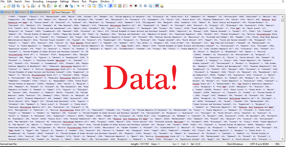
Task: Open Find with the binoculars icon
Action: tap(66, 6)
